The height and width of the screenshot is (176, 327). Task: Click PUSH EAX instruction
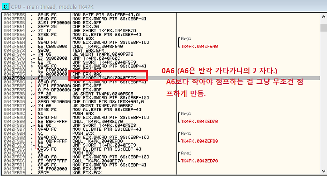[x=83, y=114]
